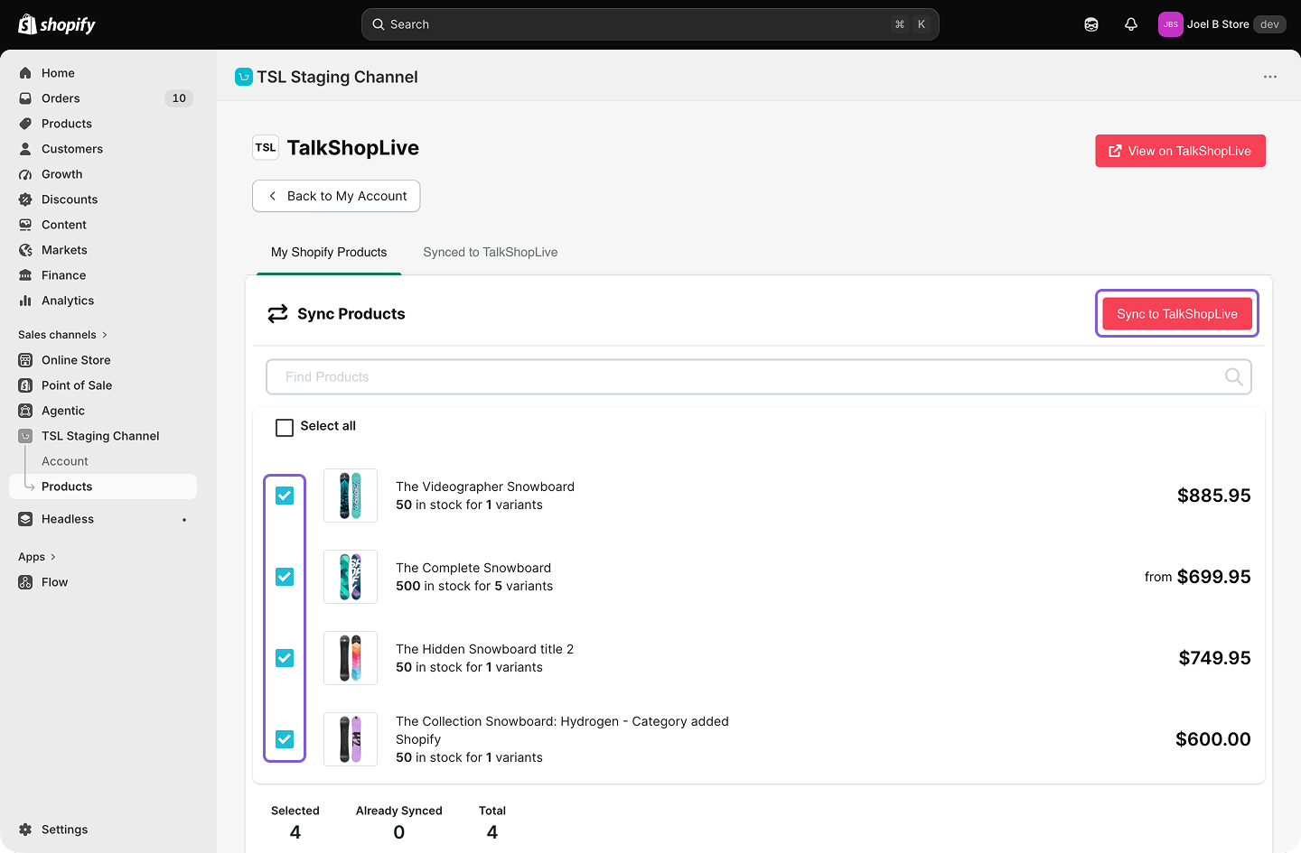The width and height of the screenshot is (1301, 853).
Task: Click the Agentic channel icon
Action: (25, 411)
